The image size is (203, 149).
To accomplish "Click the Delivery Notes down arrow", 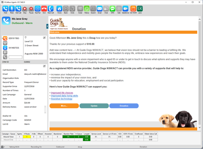I will [45, 112].
